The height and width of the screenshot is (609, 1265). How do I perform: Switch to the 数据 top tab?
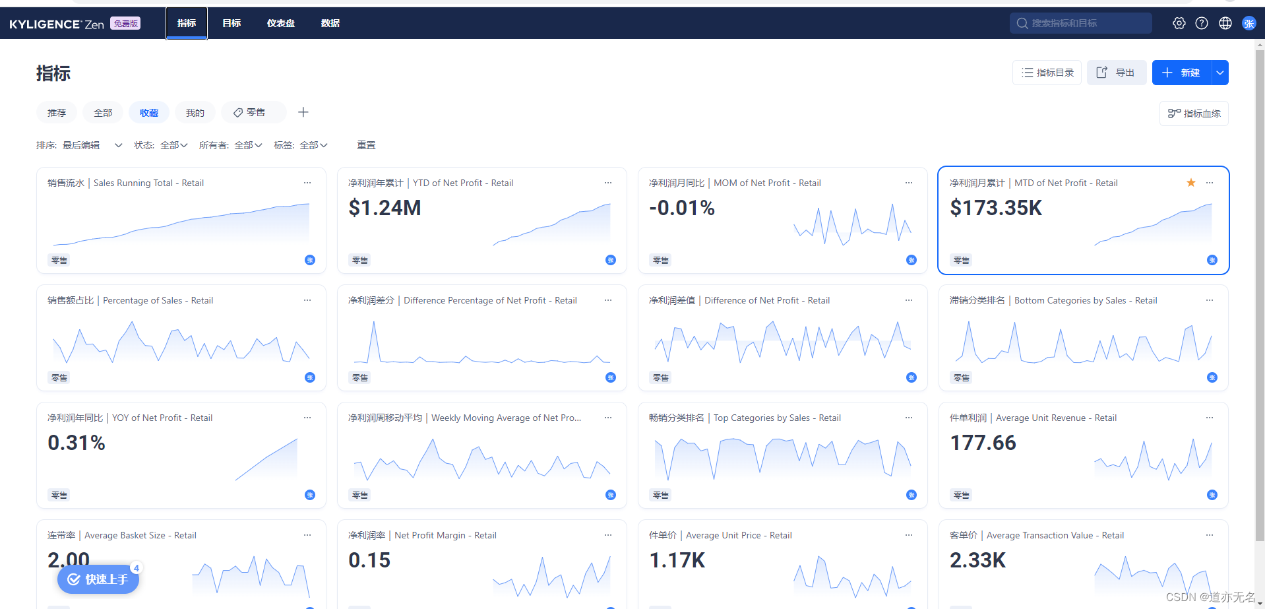[330, 23]
